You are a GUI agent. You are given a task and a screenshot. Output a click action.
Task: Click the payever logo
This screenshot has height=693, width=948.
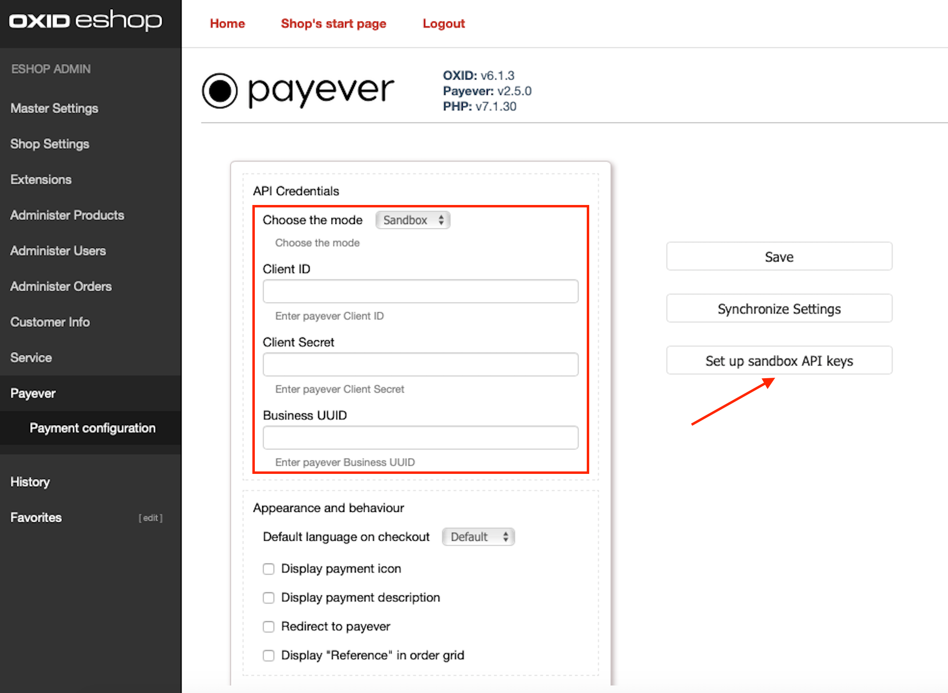298,90
